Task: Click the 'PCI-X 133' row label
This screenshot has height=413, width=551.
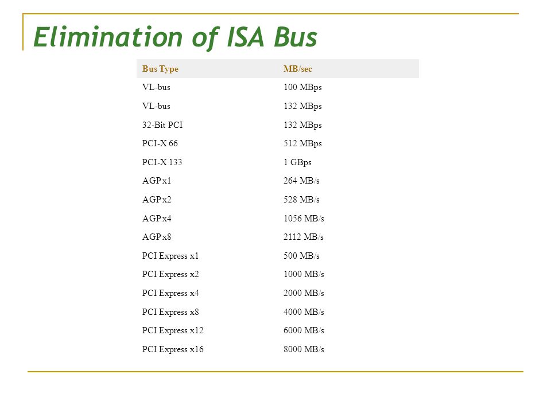Action: [x=162, y=162]
